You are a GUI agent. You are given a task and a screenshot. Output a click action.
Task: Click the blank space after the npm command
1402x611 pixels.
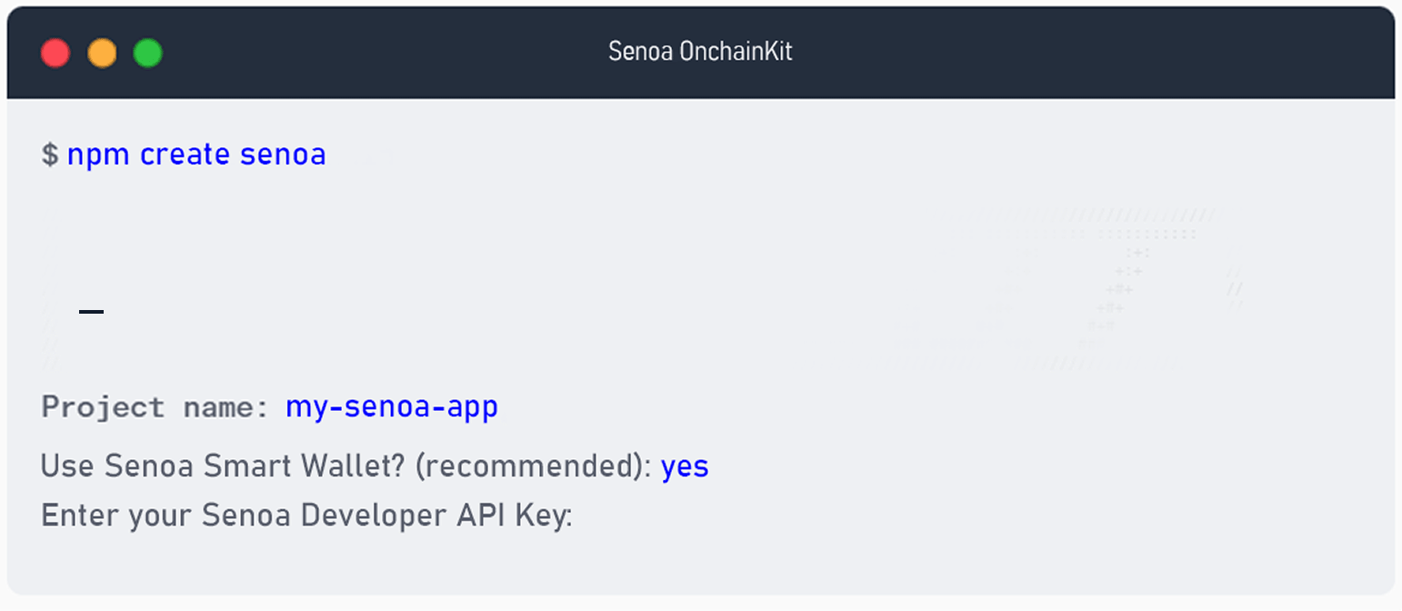(x=636, y=155)
